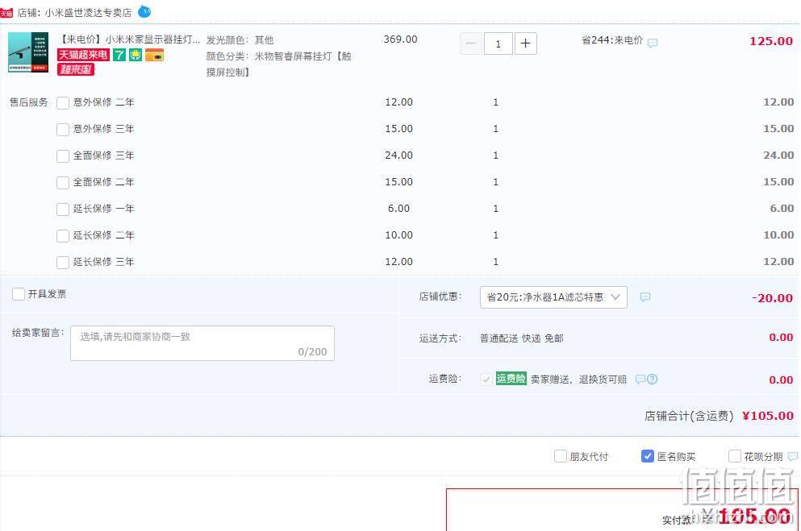Click the green 运费险 badge
The width and height of the screenshot is (801, 531).
pos(511,379)
